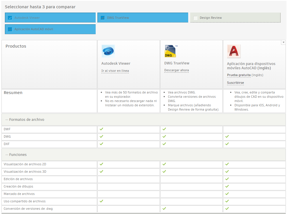Uncheck the Aplicación AutoCAD móvil checkbox

[x=10, y=29]
